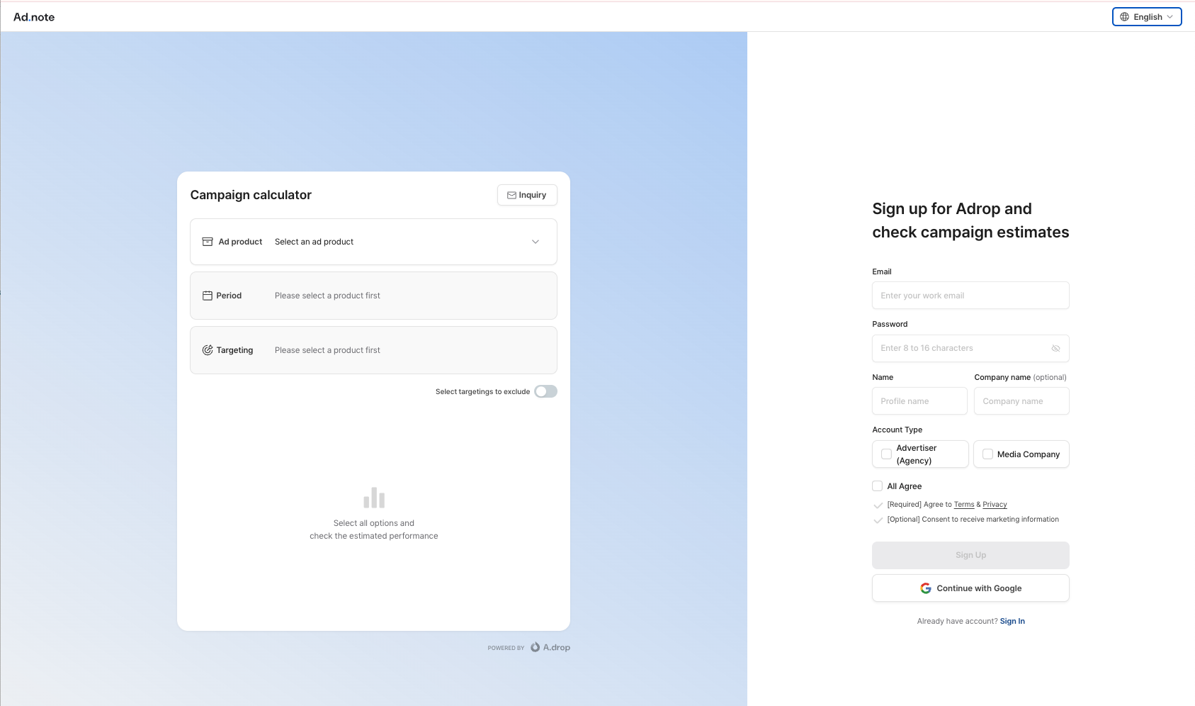Image resolution: width=1195 pixels, height=706 pixels.
Task: Click the A.drop logo in footer
Action: 550,647
